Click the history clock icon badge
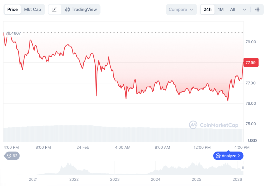The width and height of the screenshot is (267, 186). point(9,156)
